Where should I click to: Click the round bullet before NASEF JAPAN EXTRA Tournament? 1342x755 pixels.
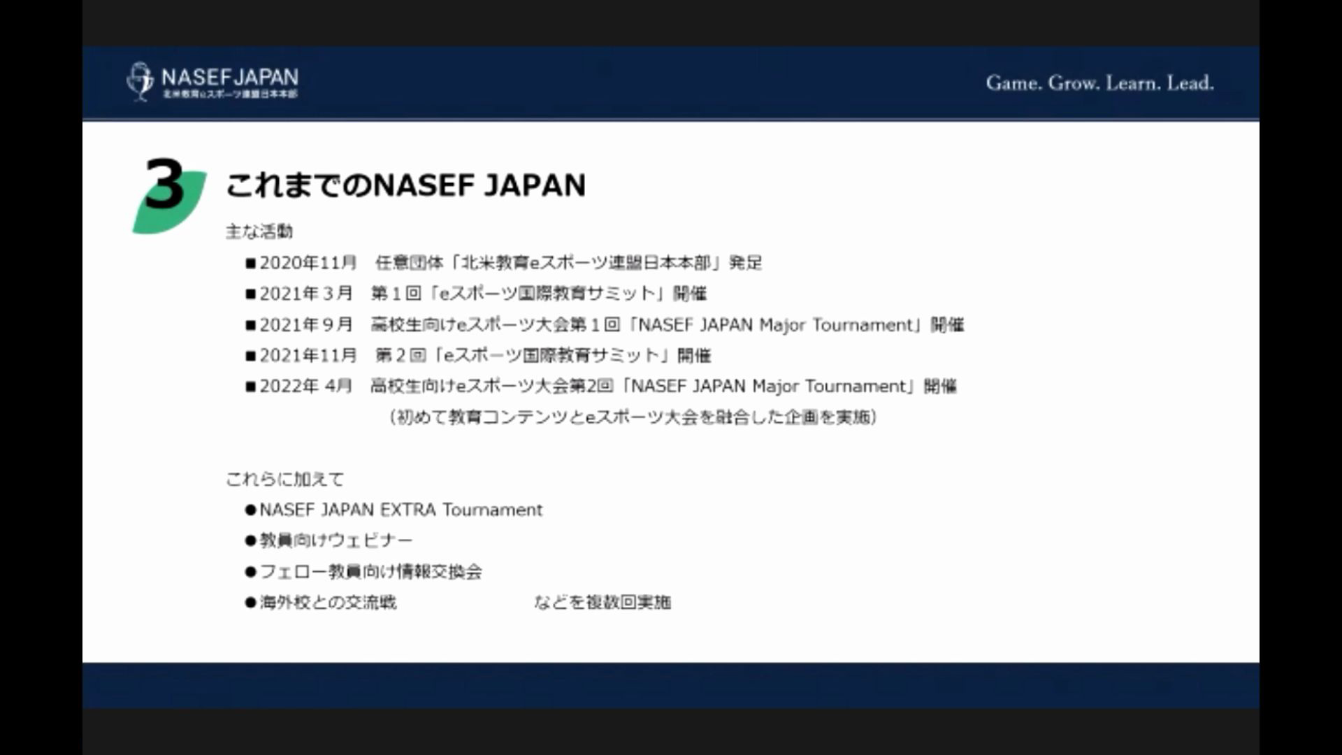click(x=250, y=510)
